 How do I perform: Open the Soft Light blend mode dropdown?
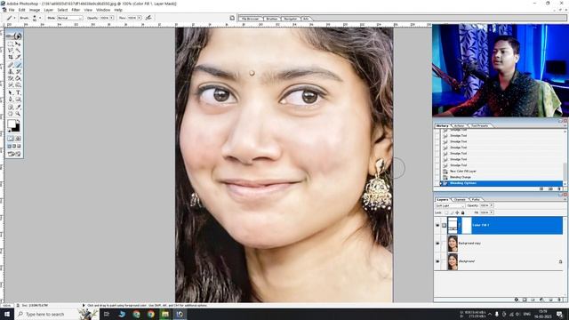450,205
